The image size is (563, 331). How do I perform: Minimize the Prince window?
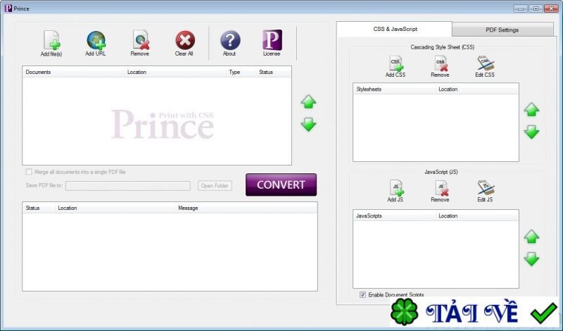click(521, 8)
